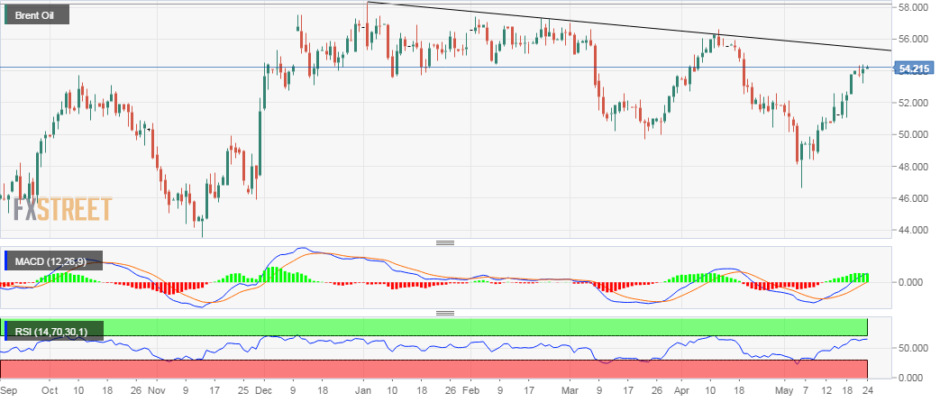
Task: Click the RSI 50.000 axis label
Action: pos(914,349)
